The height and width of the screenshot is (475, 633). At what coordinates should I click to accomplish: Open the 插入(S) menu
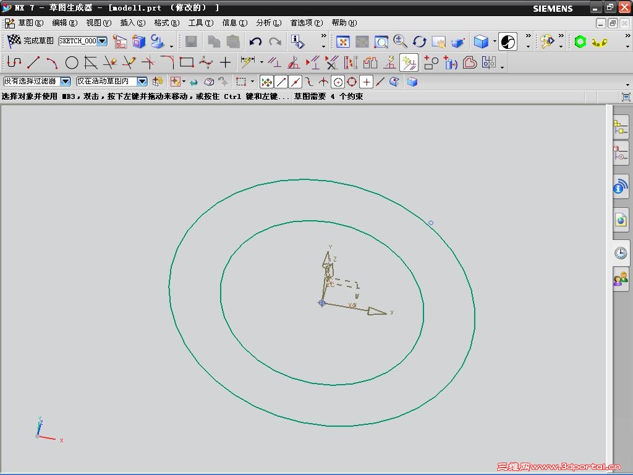[133, 23]
